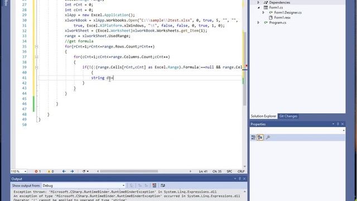Navigate to previous issue with left arrow
357x201 pixels.
click(x=64, y=171)
